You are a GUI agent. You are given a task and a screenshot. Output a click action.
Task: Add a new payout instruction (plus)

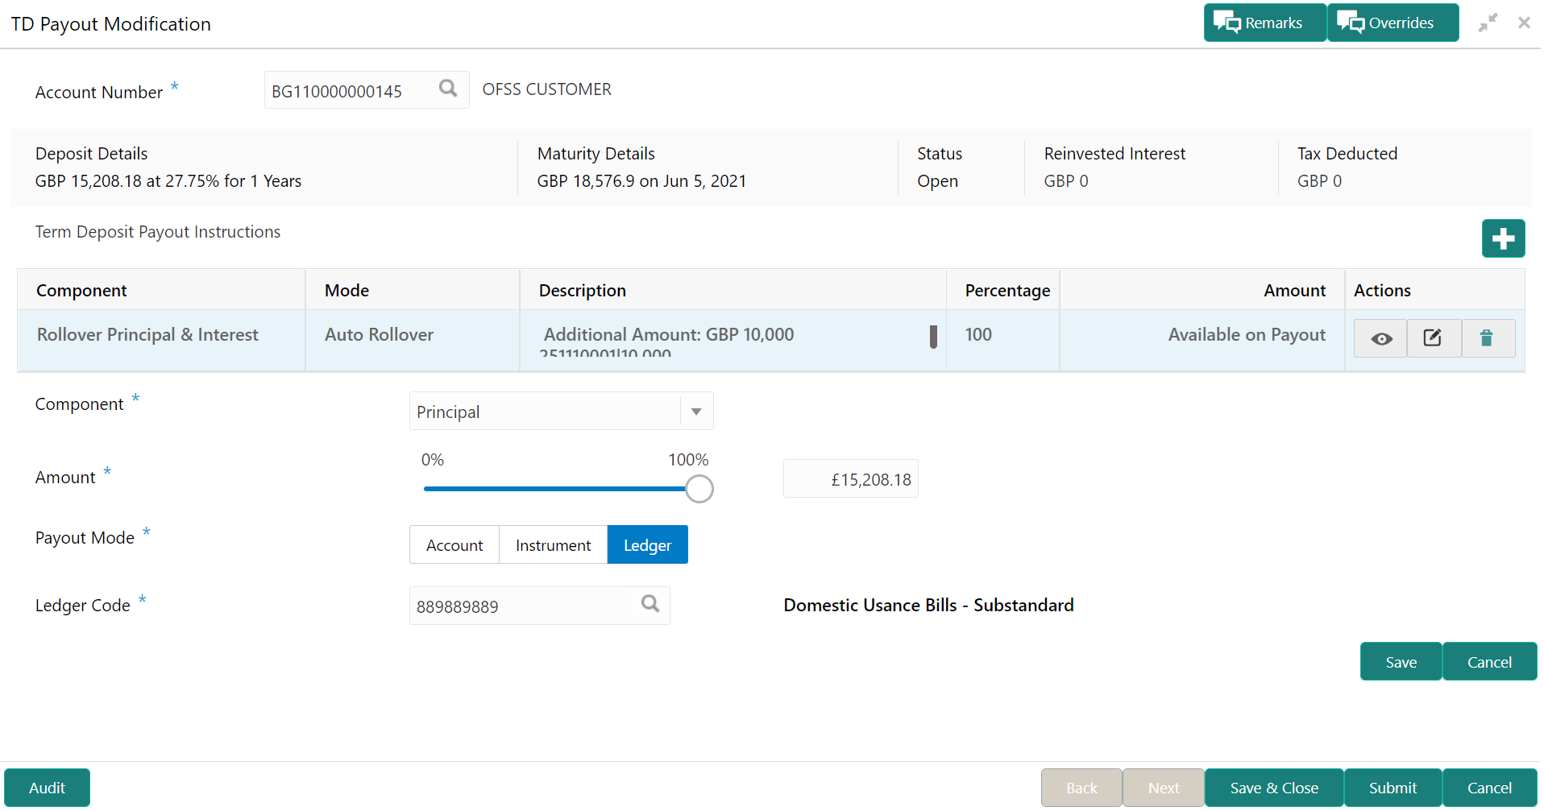click(x=1503, y=238)
